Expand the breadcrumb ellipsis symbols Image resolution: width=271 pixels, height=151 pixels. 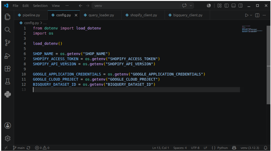point(45,23)
